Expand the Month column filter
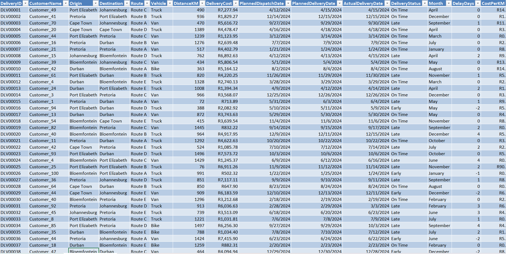506x254 pixels. point(448,3)
